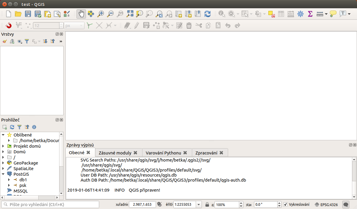Click Add Selected Layers icon in Prohlížeč
This screenshot has height=209, width=357.
pyautogui.click(x=4, y=127)
